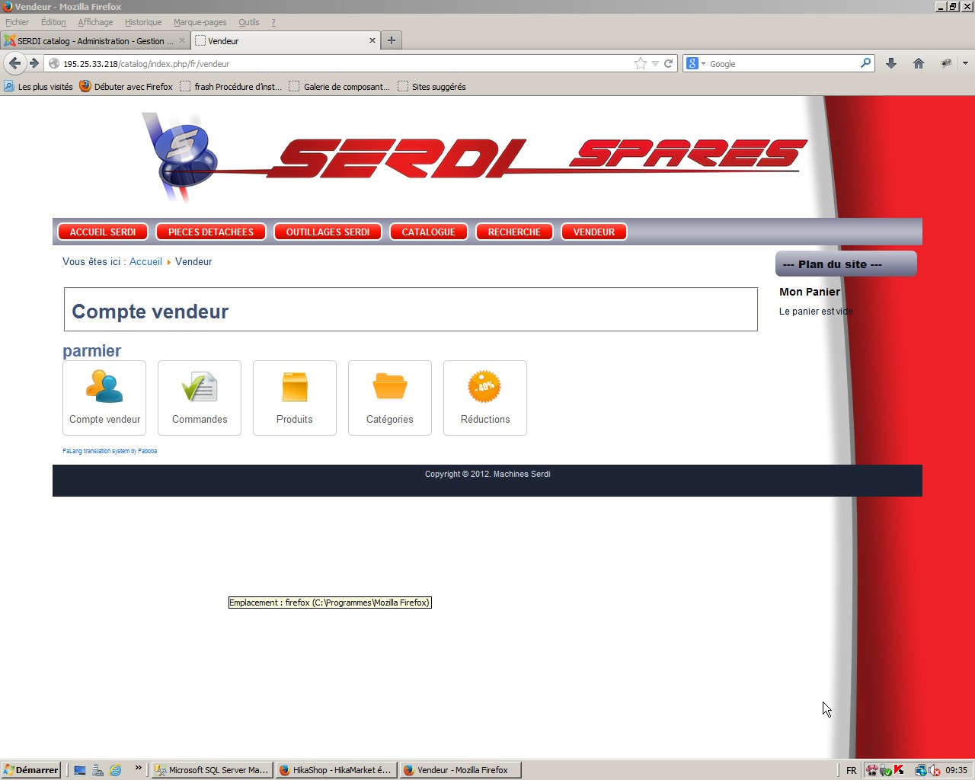This screenshot has width=975, height=780.
Task: Open the Commandes checklist icon
Action: pyautogui.click(x=200, y=386)
